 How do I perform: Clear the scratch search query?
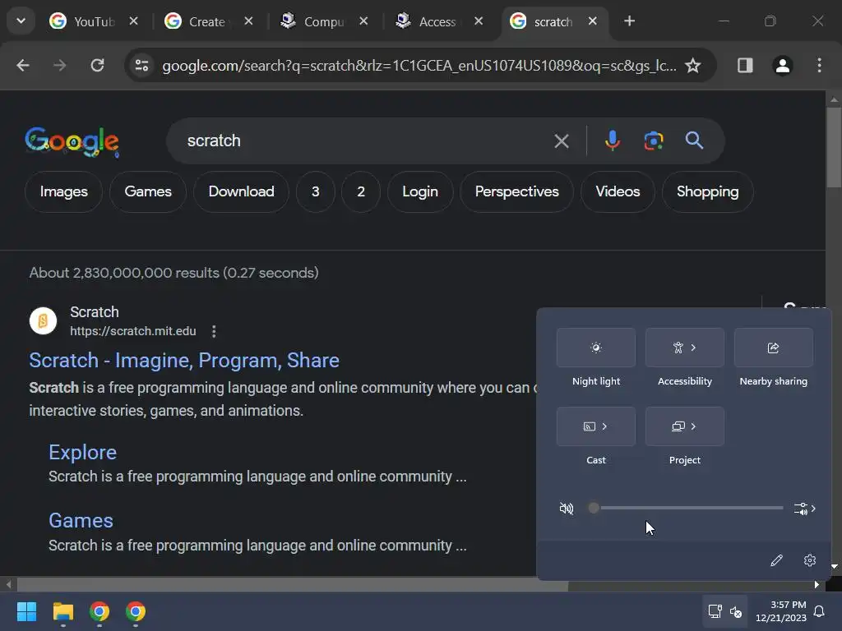click(x=561, y=141)
